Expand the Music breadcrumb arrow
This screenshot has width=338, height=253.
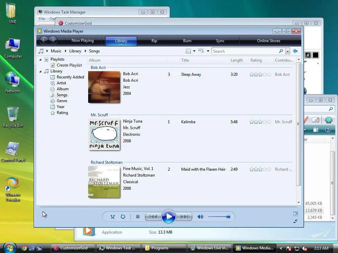click(x=47, y=51)
